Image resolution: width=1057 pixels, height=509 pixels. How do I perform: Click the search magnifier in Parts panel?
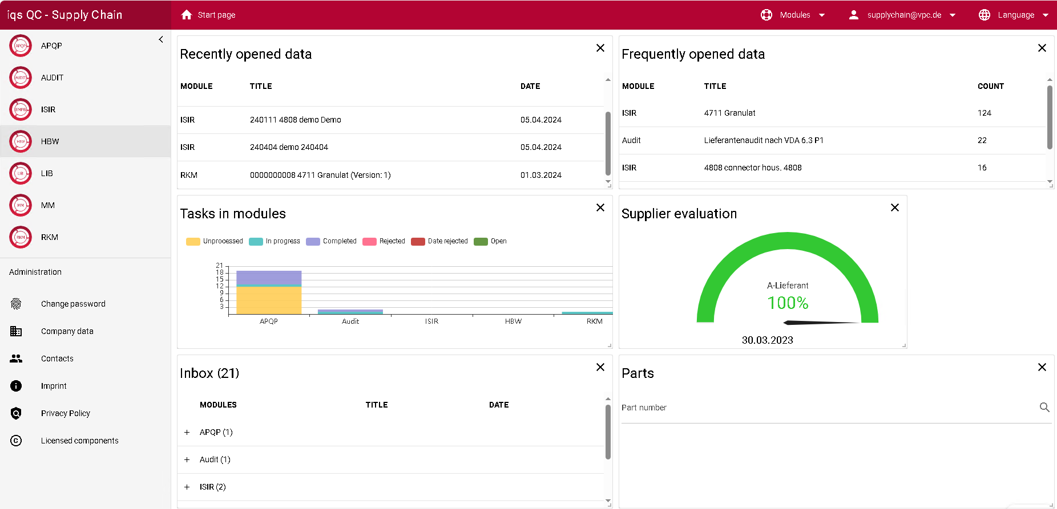click(x=1044, y=408)
